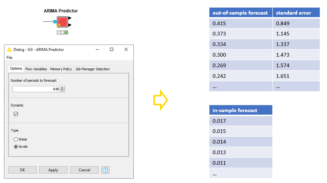Open help with the question mark button
Screen dimensions: 327x183
click(105, 170)
